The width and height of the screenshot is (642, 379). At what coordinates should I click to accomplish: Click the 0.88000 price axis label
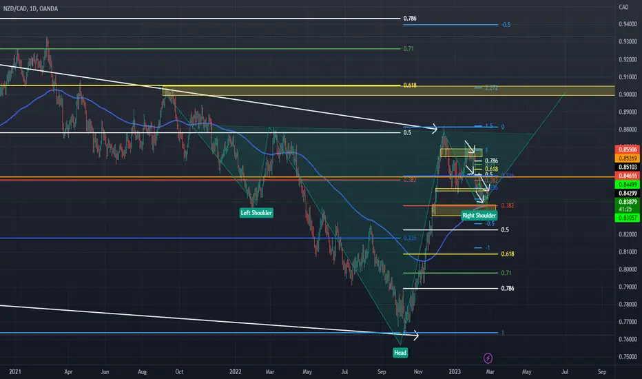tap(628, 129)
